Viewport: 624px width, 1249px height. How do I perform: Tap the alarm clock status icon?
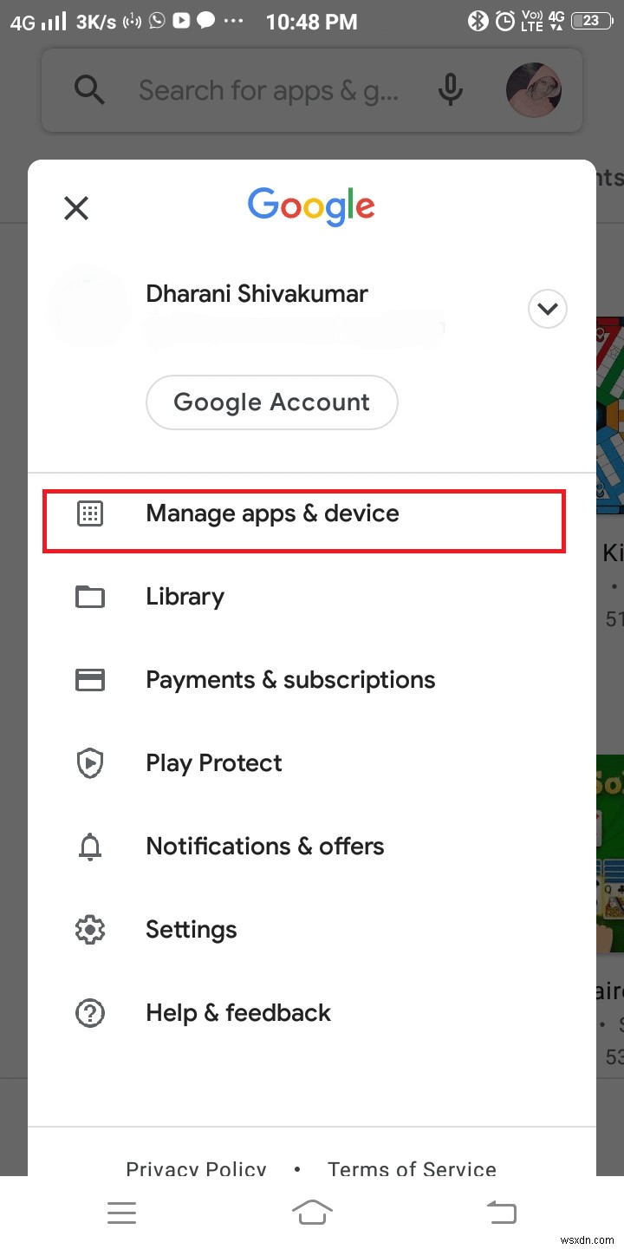click(507, 22)
